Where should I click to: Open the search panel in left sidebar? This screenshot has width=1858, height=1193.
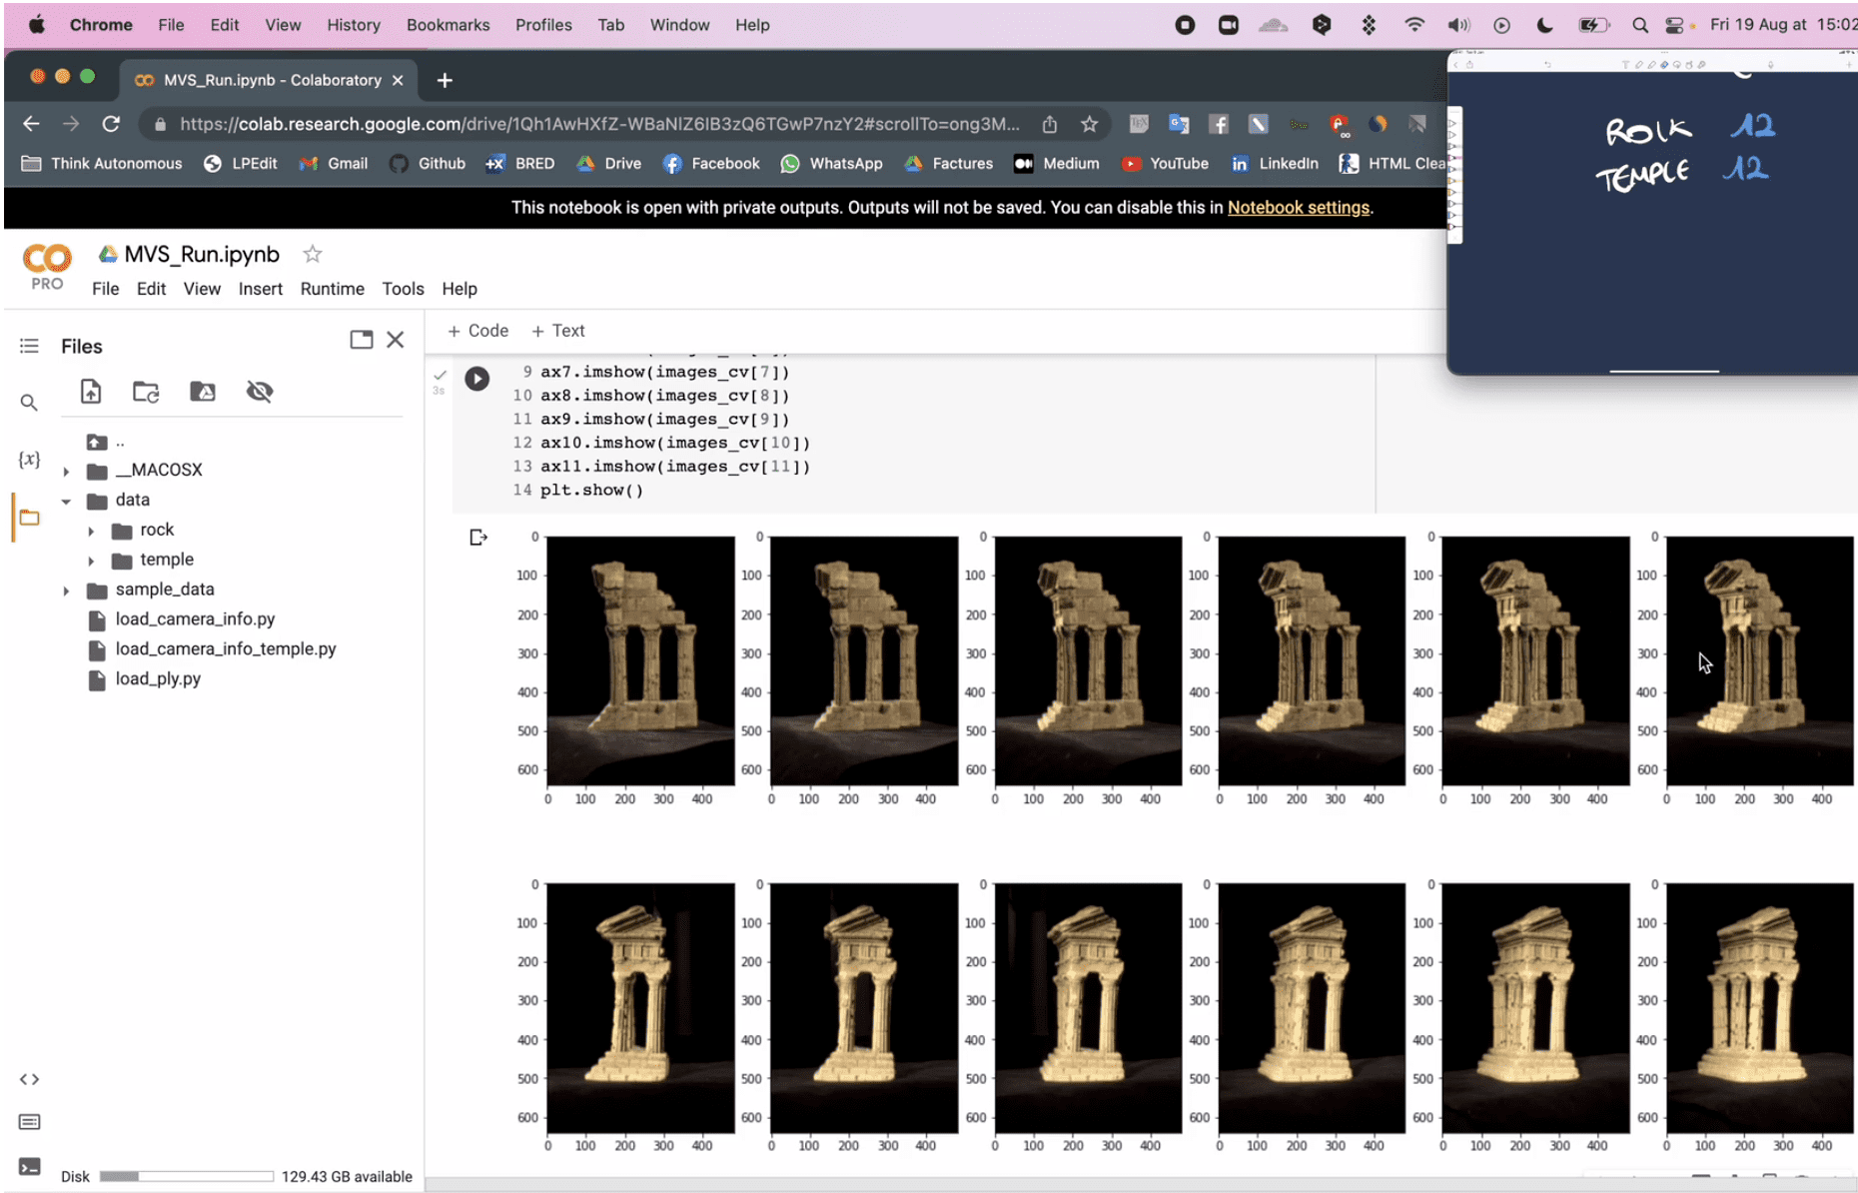coord(29,403)
